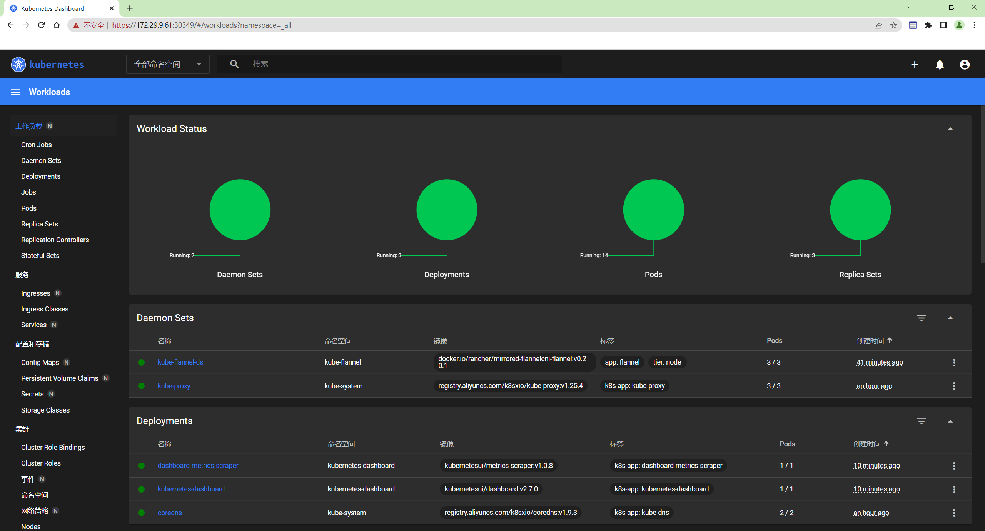The height and width of the screenshot is (531, 985).
Task: Open Ingresses in sidebar
Action: click(x=36, y=293)
